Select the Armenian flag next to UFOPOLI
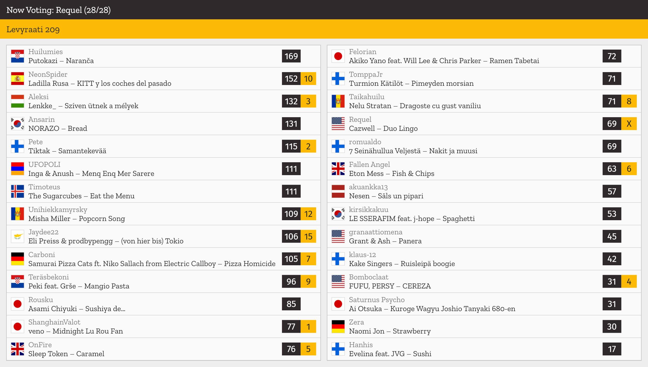The image size is (648, 367). [x=18, y=169]
